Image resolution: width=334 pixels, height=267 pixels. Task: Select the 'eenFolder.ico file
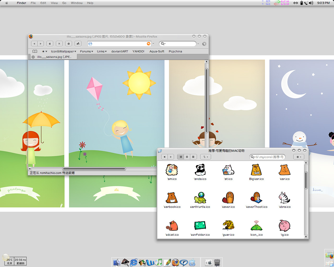coord(200,228)
